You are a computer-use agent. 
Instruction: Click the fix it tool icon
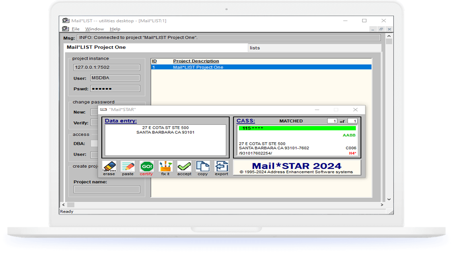[x=165, y=166]
